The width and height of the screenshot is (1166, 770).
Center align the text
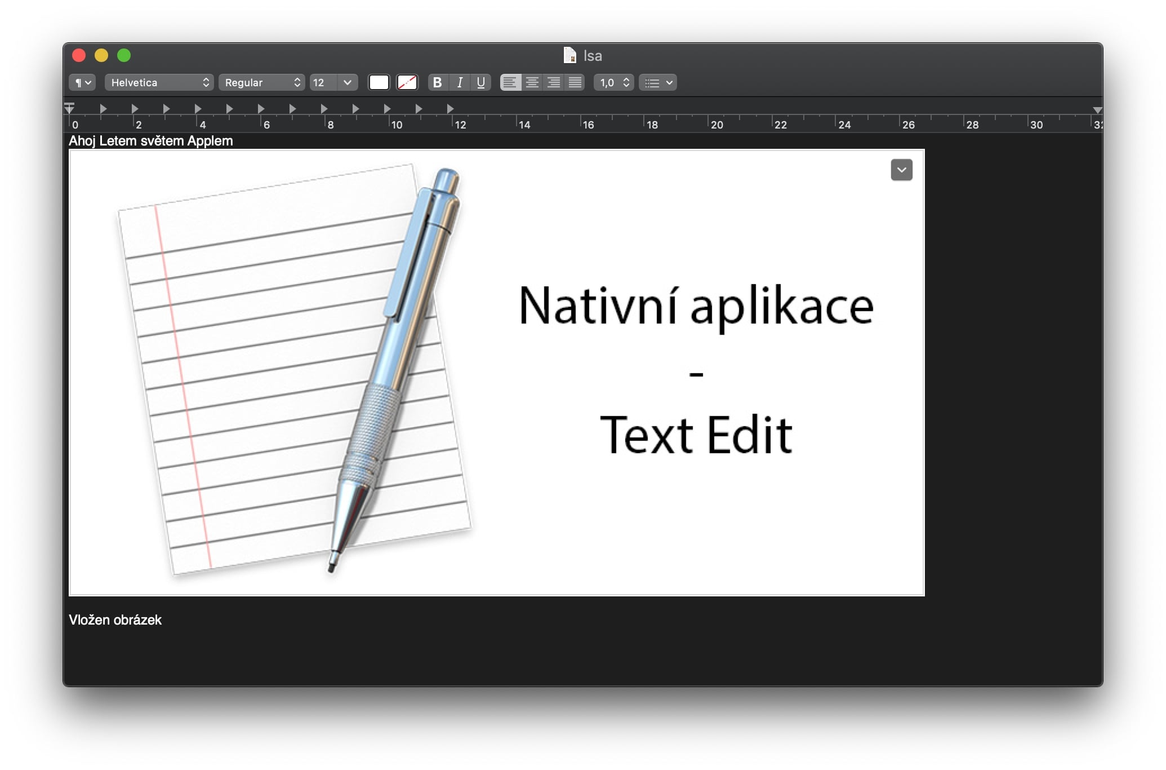coord(532,82)
